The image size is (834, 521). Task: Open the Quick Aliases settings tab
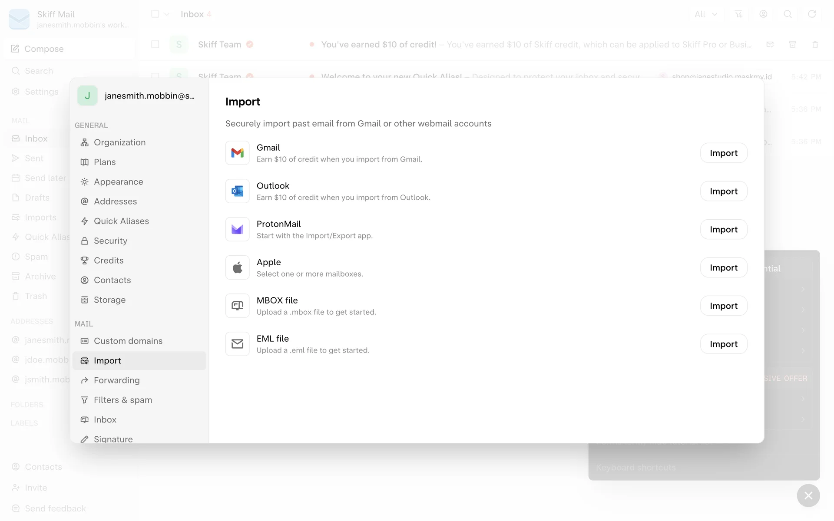click(121, 221)
